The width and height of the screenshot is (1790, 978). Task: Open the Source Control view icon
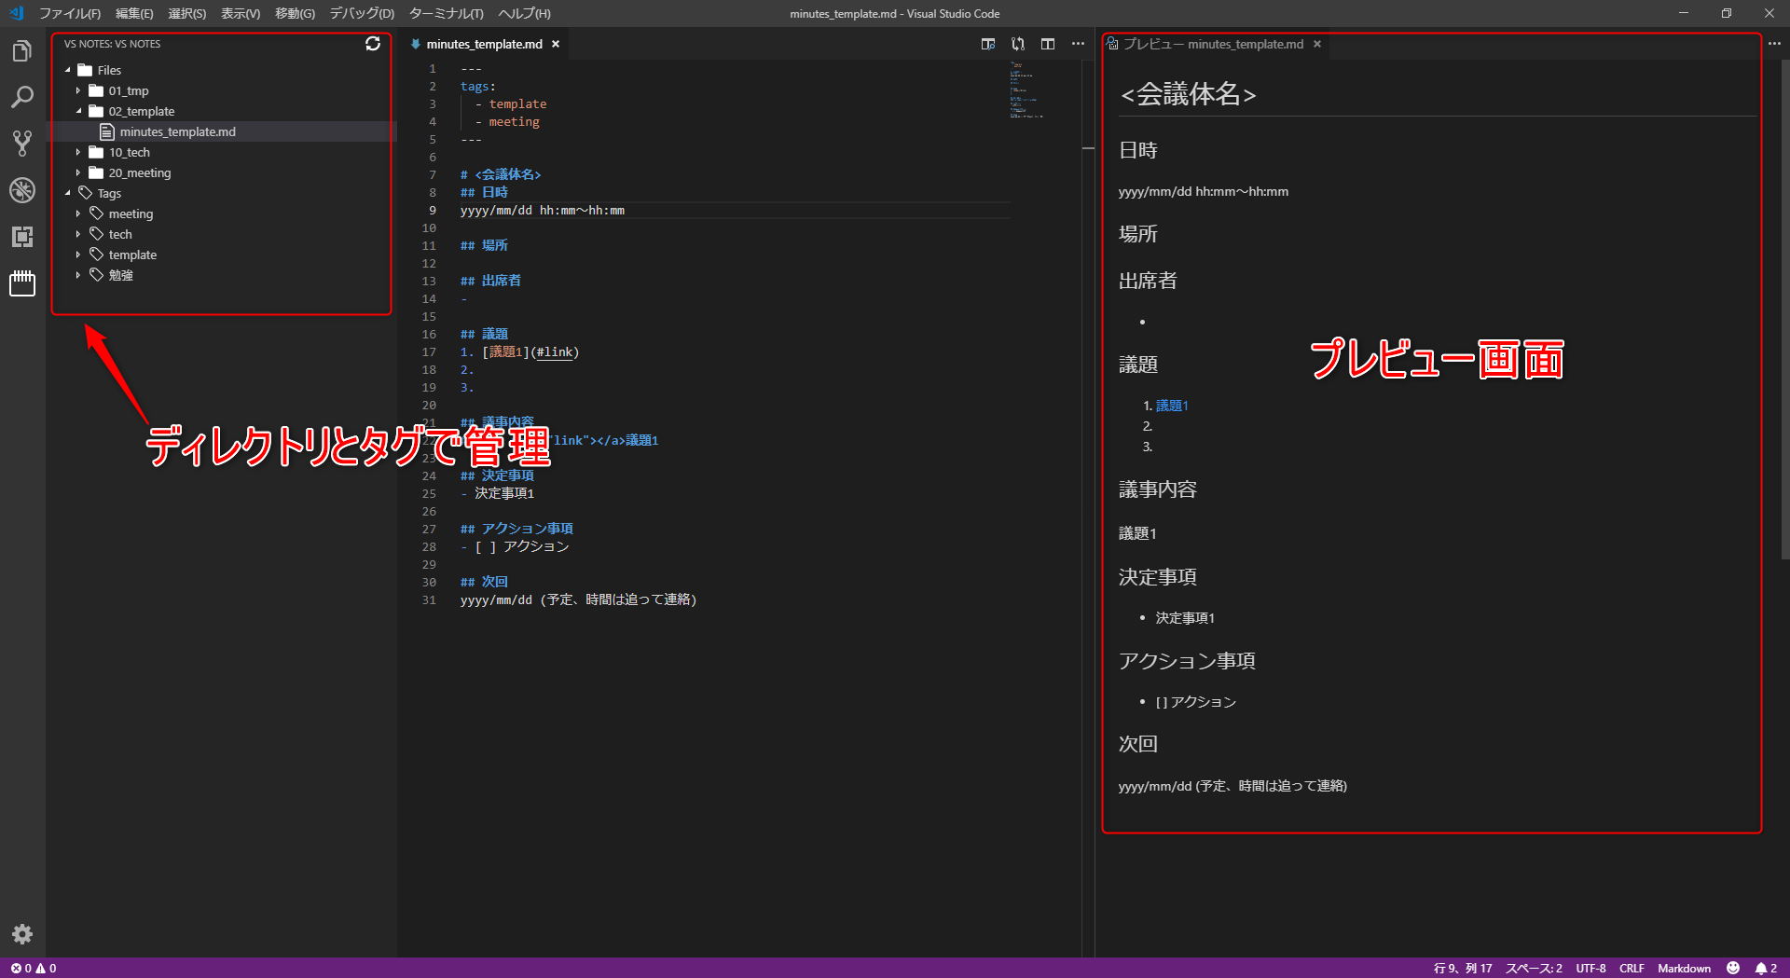(22, 144)
